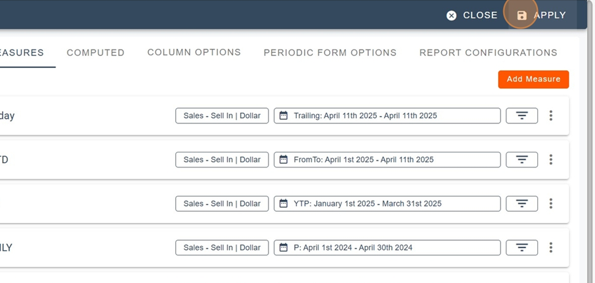Screen dimensions: 595x283
Task: Click the Close X icon
Action: coord(452,15)
